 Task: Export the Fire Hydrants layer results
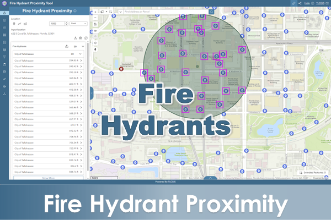tap(67, 46)
